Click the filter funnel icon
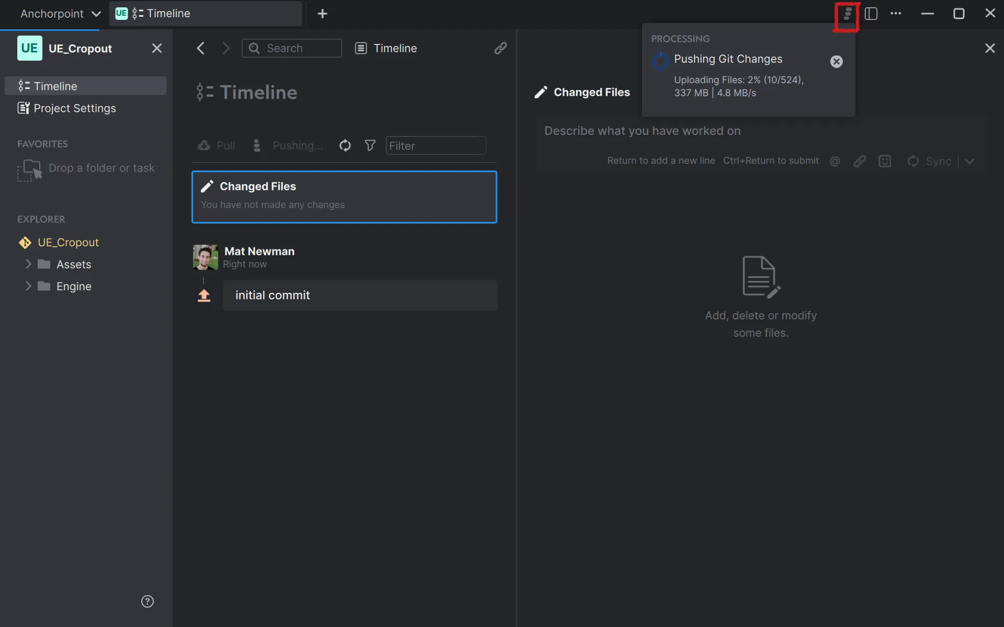Image resolution: width=1004 pixels, height=627 pixels. tap(370, 145)
